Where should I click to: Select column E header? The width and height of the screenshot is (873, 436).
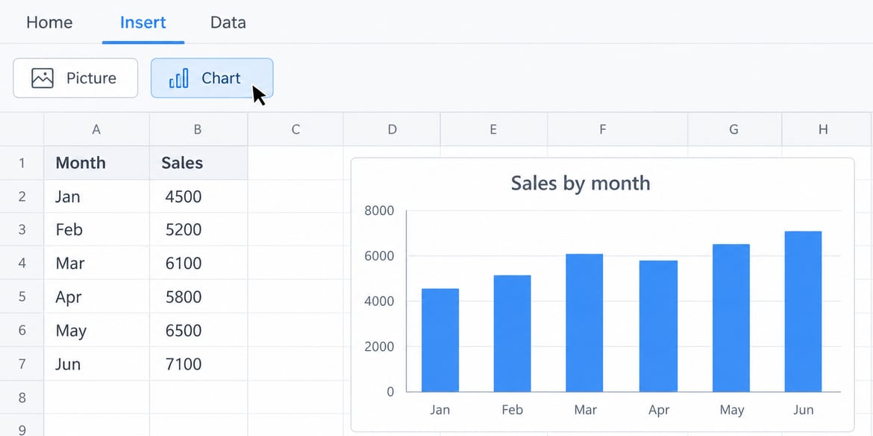493,129
